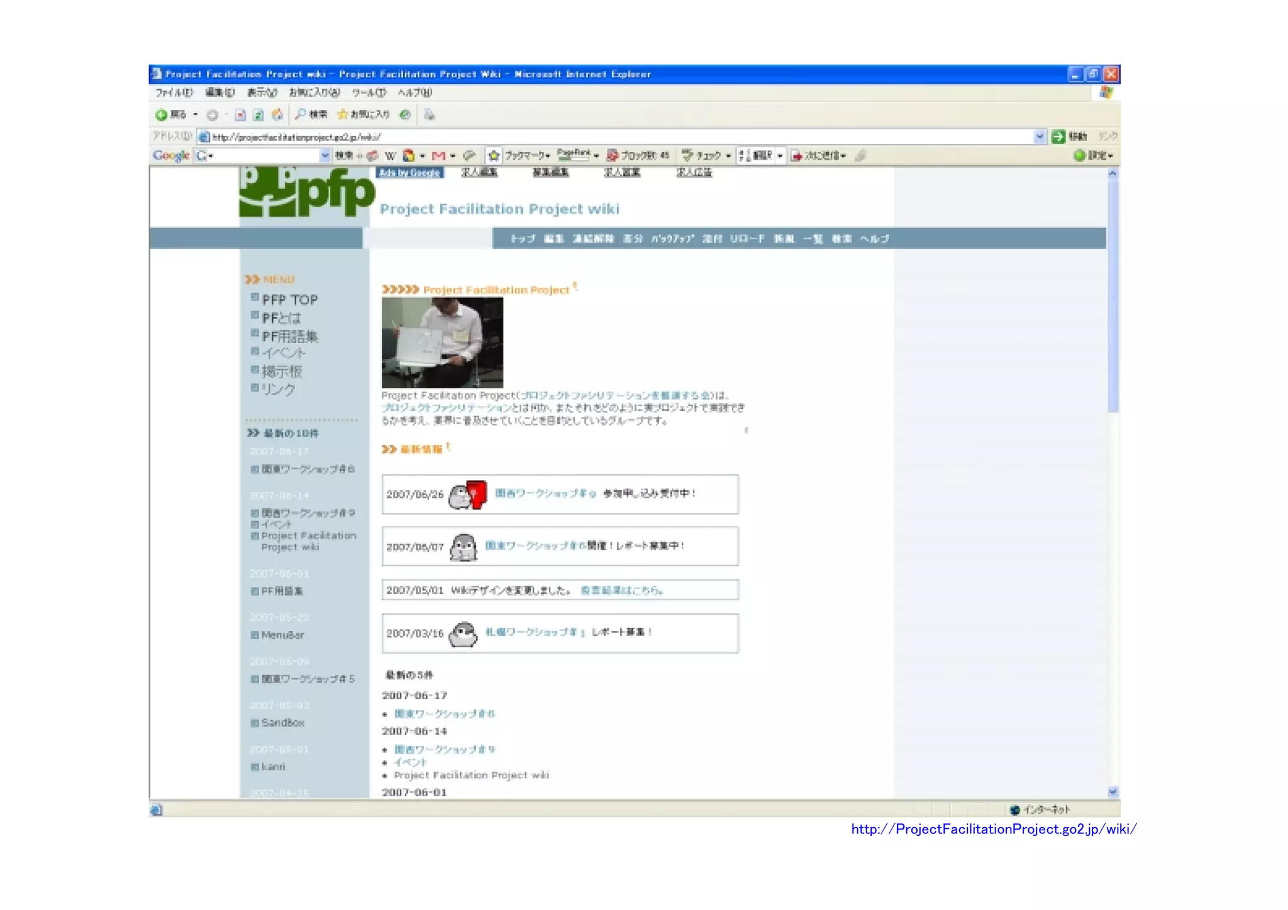Viewport: 1288px width, 910px height.
Task: Open the File menu in menu bar
Action: pos(174,92)
